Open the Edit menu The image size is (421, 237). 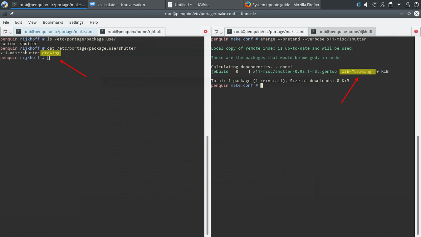coord(18,22)
